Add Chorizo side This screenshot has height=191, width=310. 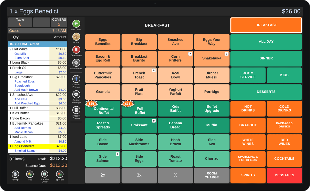point(212,158)
